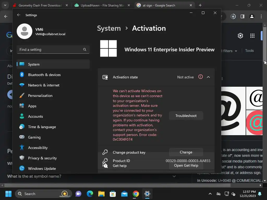The image size is (267, 200).
Task: Open Privacy & security settings
Action: (x=53, y=158)
